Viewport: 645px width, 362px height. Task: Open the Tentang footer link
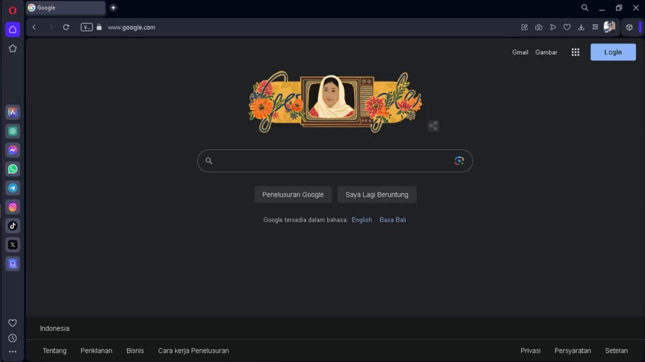pyautogui.click(x=54, y=351)
